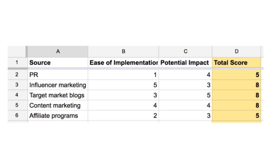Click Affiliate programs ease value cell
This screenshot has width=271, height=165.
(123, 116)
